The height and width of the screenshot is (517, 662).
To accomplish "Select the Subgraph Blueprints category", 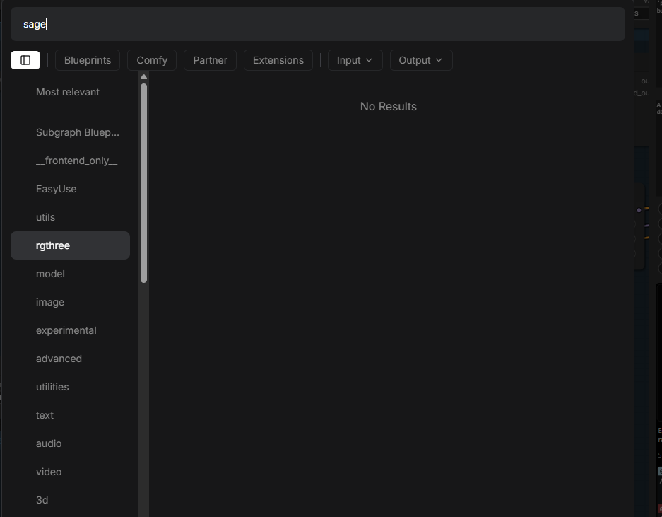I will 70,132.
